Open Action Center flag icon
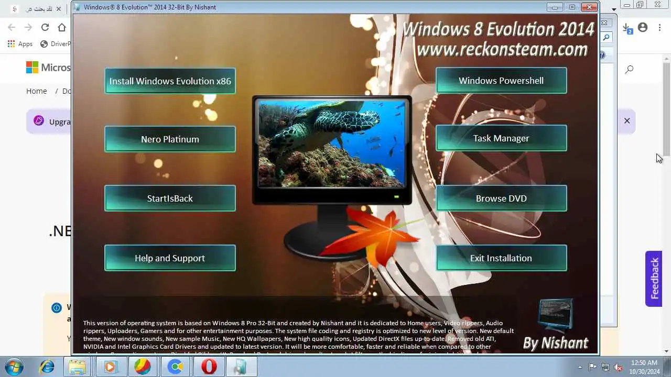 pyautogui.click(x=593, y=367)
